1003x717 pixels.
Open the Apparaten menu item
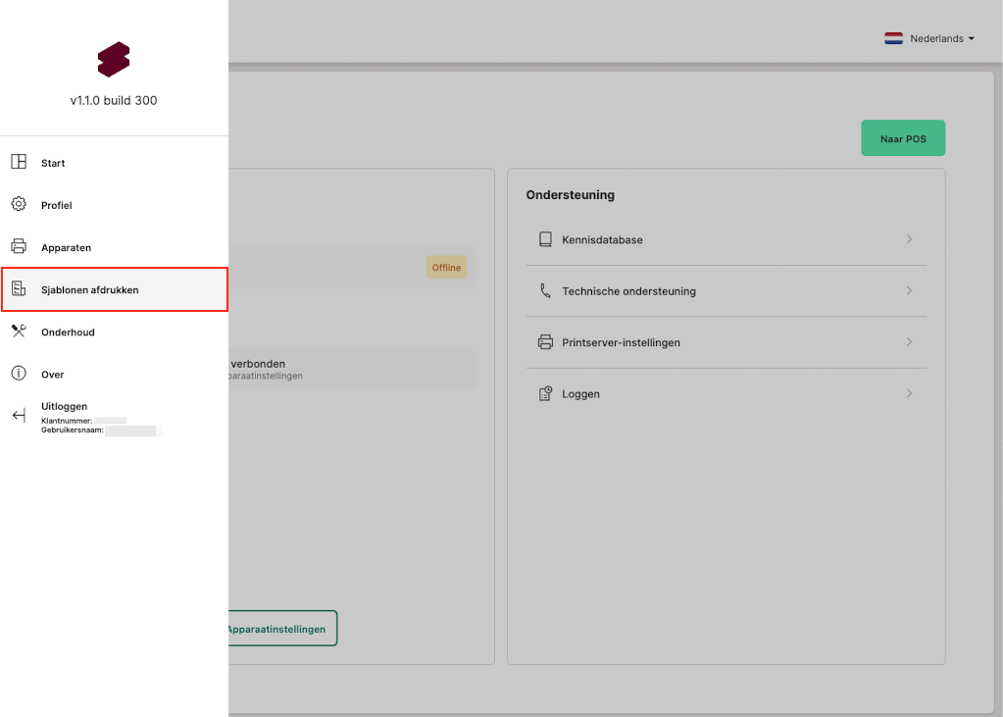pyautogui.click(x=66, y=248)
